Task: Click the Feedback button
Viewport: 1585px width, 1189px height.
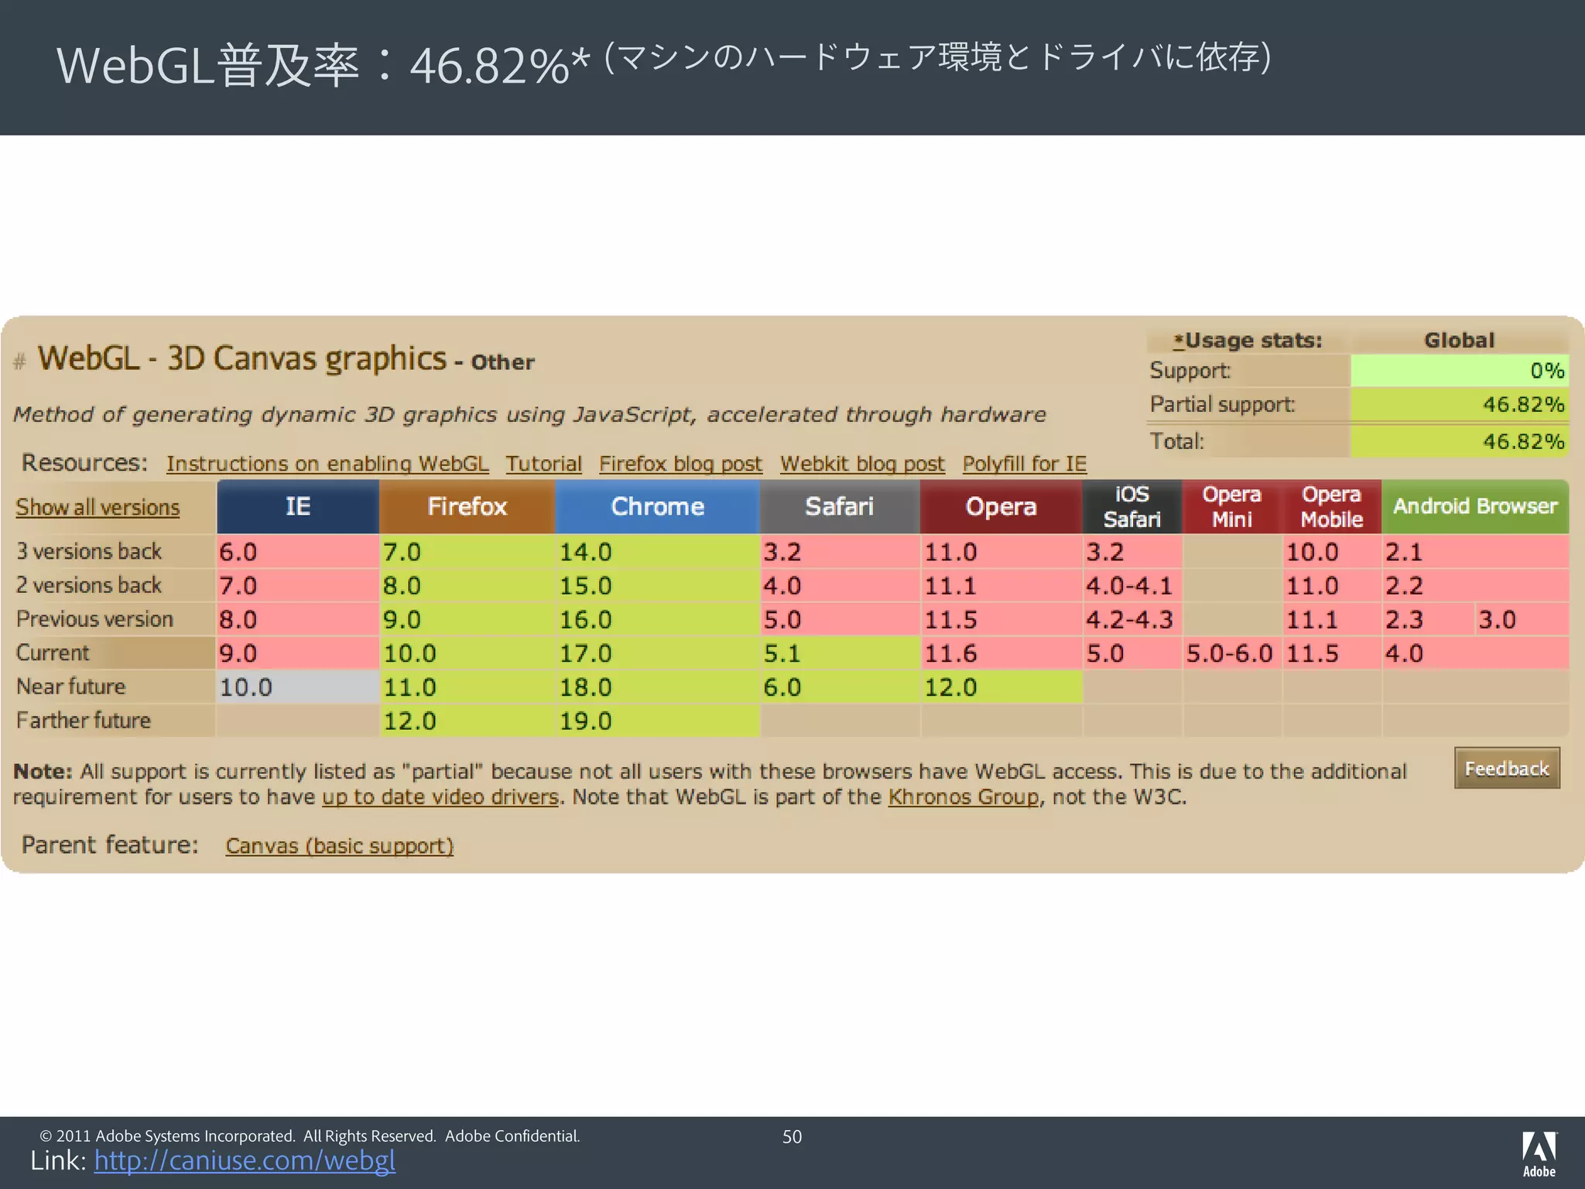Action: coord(1507,768)
